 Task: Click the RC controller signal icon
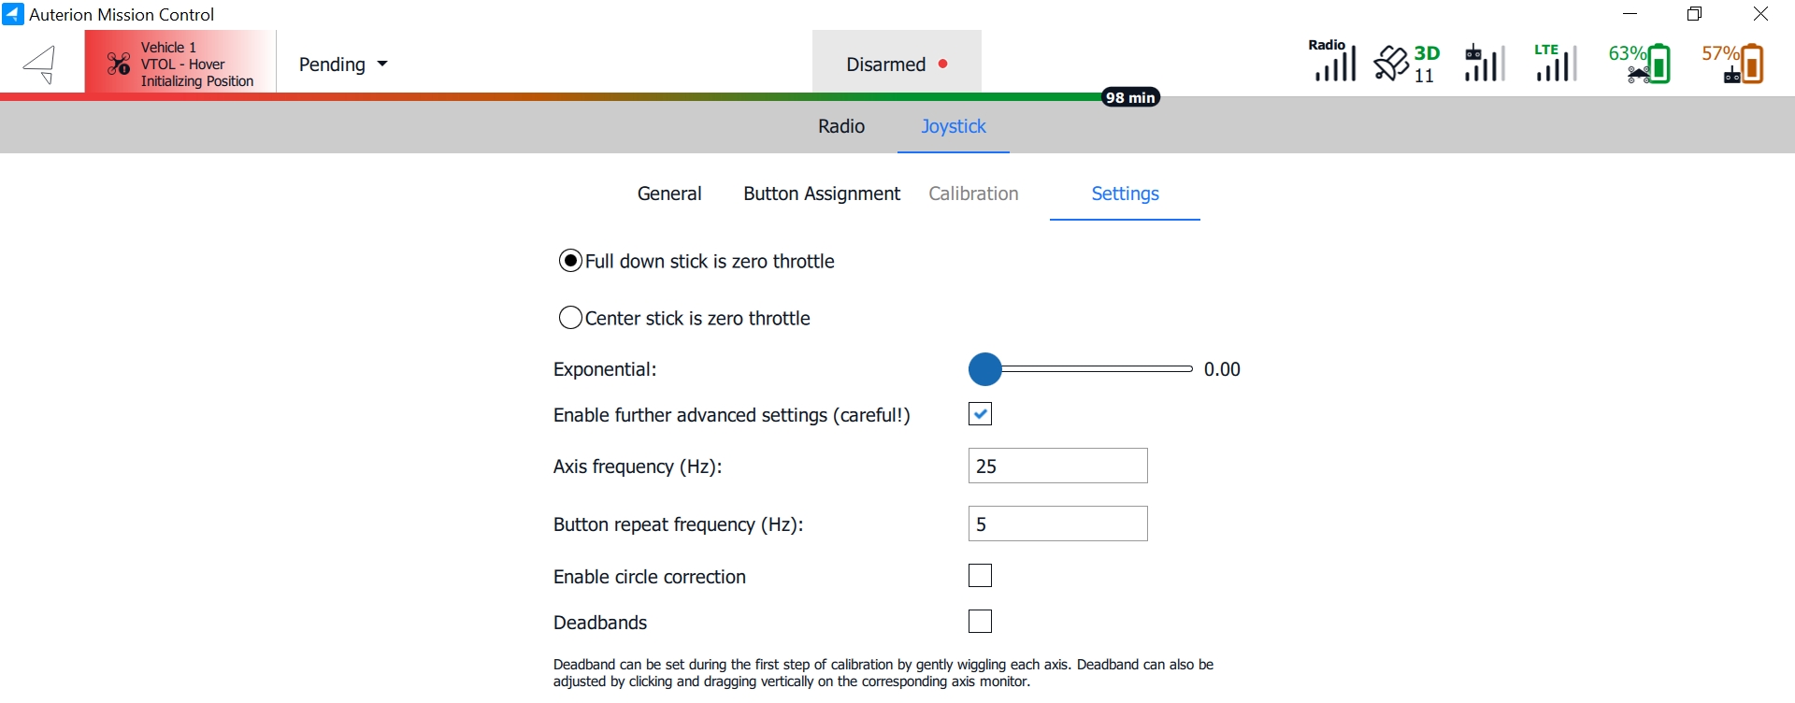pos(1484,64)
